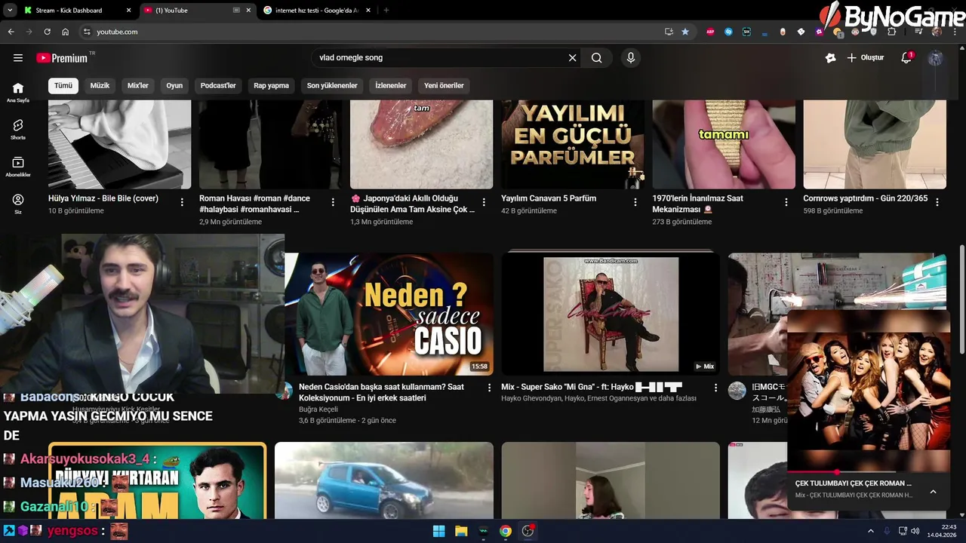The width and height of the screenshot is (966, 543).
Task: Click the Hayko Ghevondyan artists line
Action: pos(598,398)
